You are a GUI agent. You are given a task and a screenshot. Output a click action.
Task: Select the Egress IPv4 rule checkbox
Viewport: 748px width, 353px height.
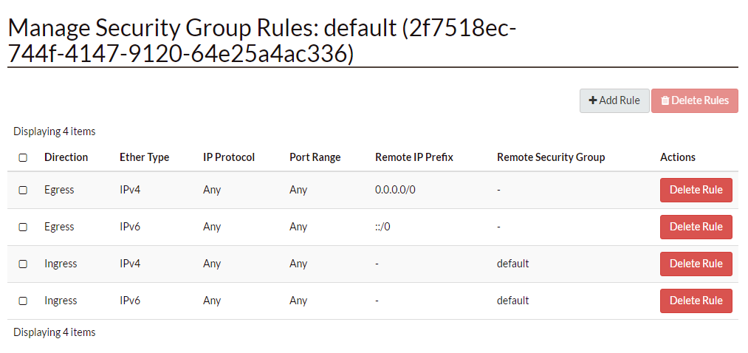(x=23, y=190)
